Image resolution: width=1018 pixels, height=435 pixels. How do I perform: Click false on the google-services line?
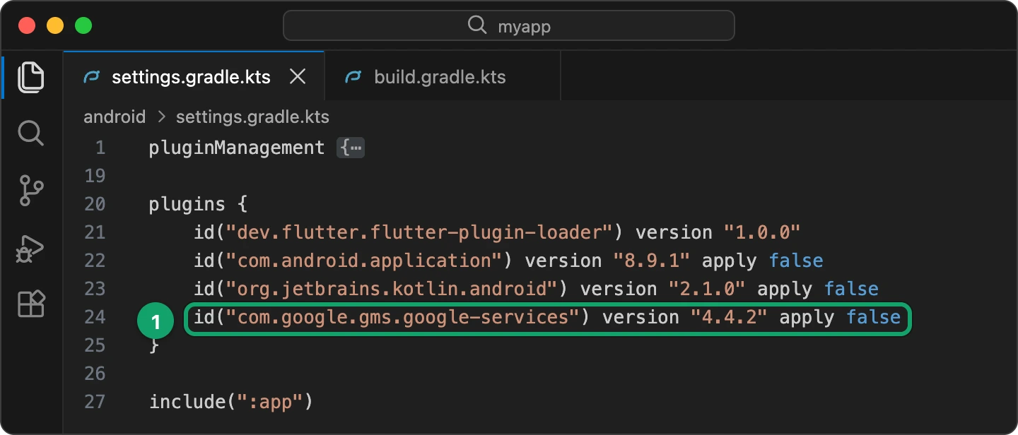click(x=874, y=317)
